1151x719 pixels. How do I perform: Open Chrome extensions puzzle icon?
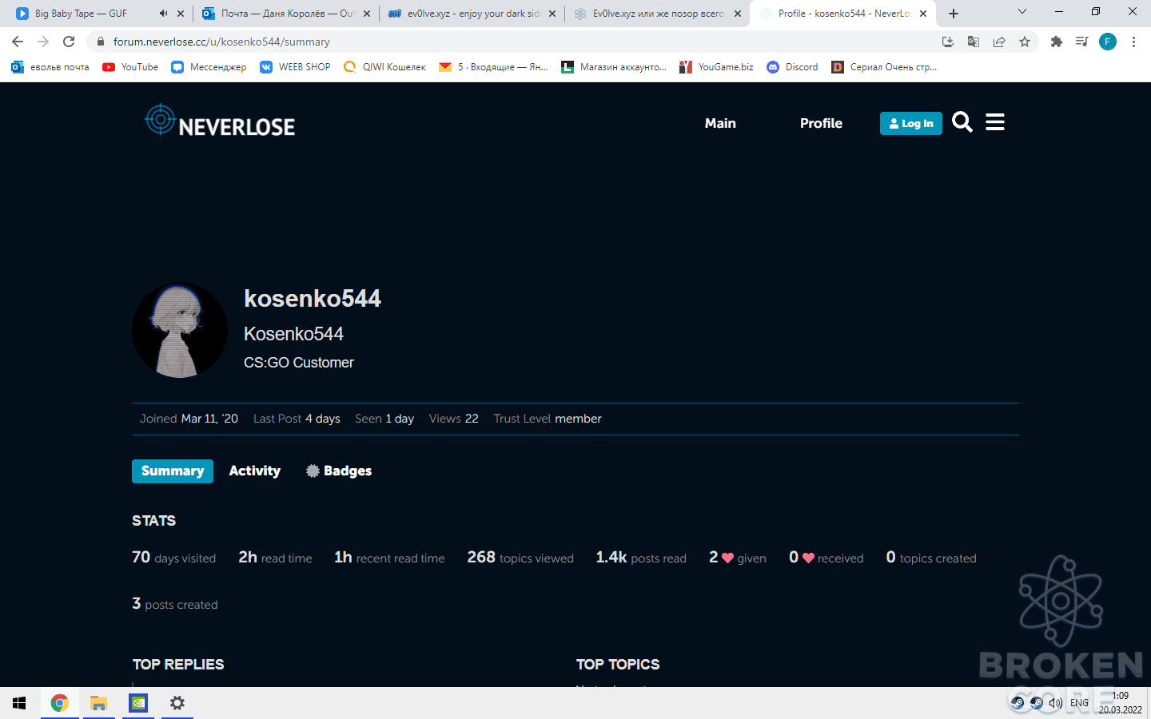click(x=1057, y=42)
